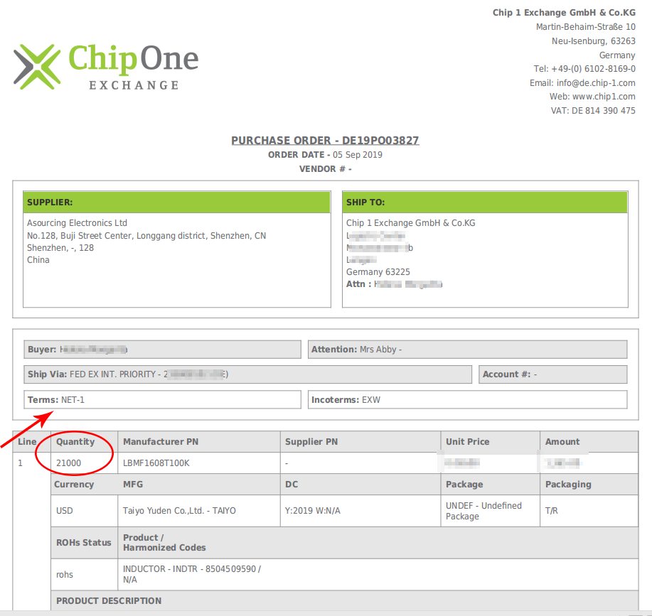The width and height of the screenshot is (652, 616).
Task: Click the Account # field
Action: click(553, 374)
